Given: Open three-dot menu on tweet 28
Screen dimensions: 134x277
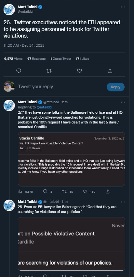Looking at the screenshot, I should tap(123, 202).
